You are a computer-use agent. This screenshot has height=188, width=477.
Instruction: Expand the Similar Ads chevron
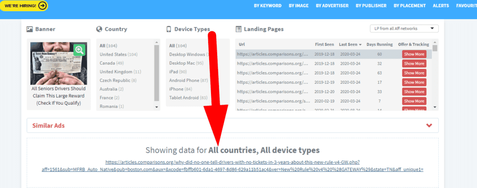[429, 126]
